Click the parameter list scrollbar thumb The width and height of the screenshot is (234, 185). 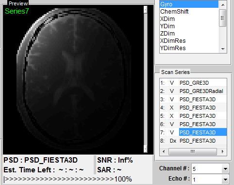[223, 18]
